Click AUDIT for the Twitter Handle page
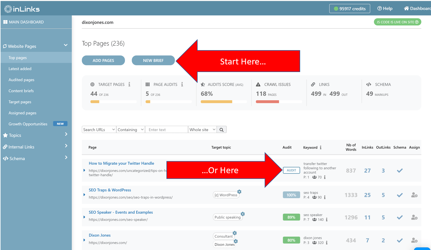431x250 pixels. tap(291, 170)
